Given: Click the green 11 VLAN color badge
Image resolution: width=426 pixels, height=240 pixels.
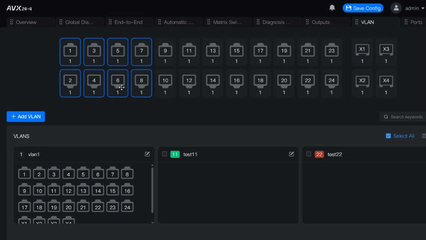Looking at the screenshot, I should [x=175, y=154].
